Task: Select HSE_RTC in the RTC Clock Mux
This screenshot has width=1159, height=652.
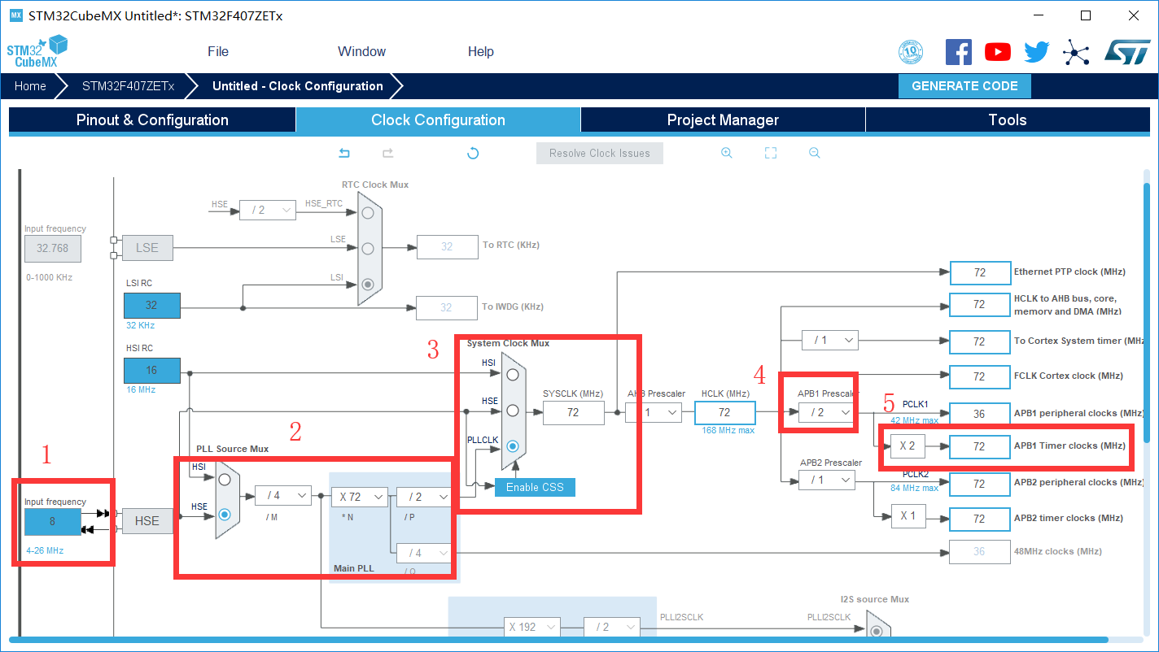Action: [x=368, y=213]
